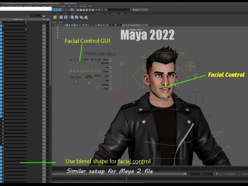This screenshot has height=186, width=248.
Task: Select the AI phoneme slider handle
Action: point(71,71)
